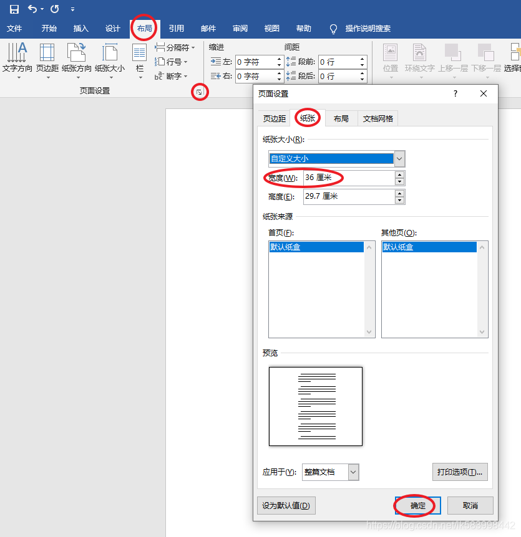Click the Redo icon in the title bar
The height and width of the screenshot is (537, 521).
click(54, 9)
